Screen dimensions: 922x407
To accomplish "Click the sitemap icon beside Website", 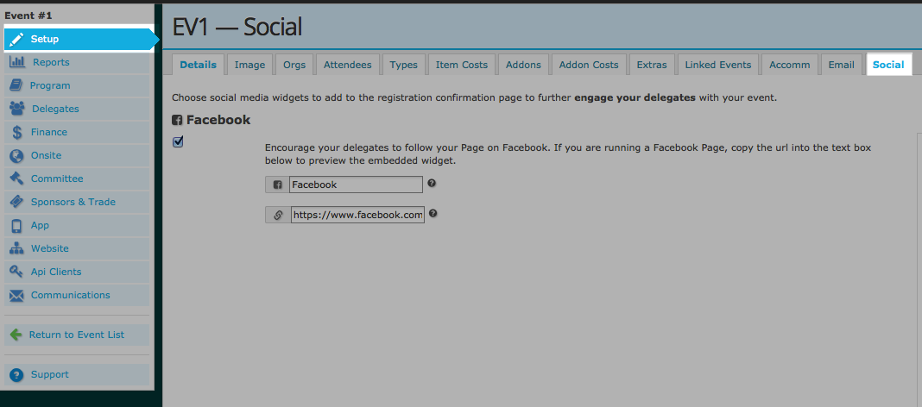I will 17,249.
